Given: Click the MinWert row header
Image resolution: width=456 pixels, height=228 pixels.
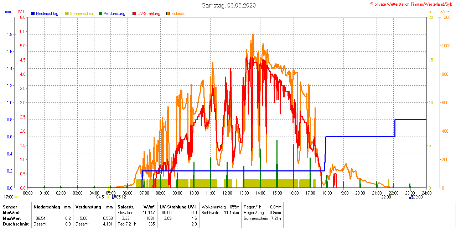Looking at the screenshot, I should pos(11,212).
